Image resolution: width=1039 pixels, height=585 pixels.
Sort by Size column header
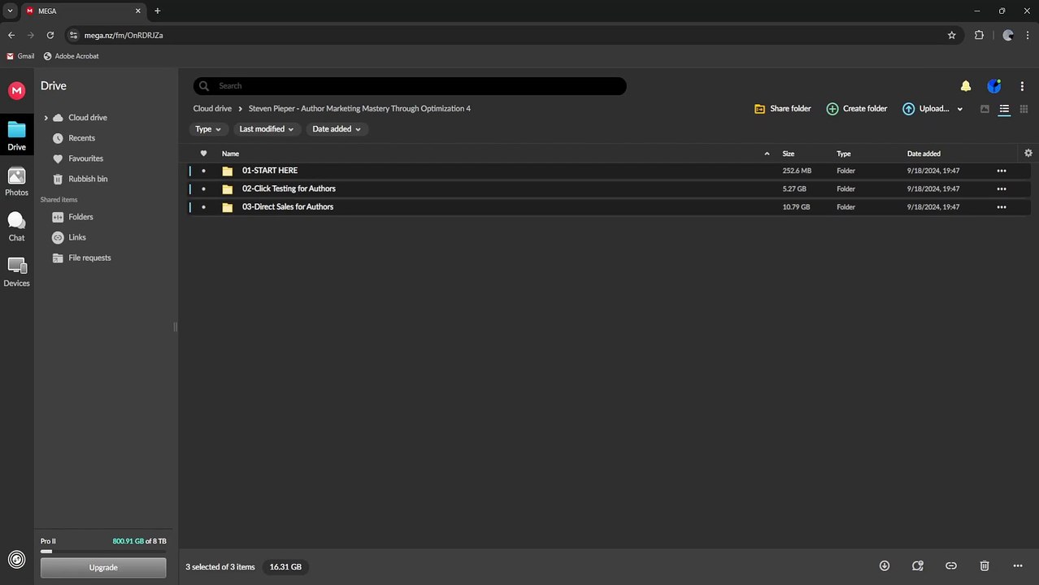pyautogui.click(x=789, y=154)
